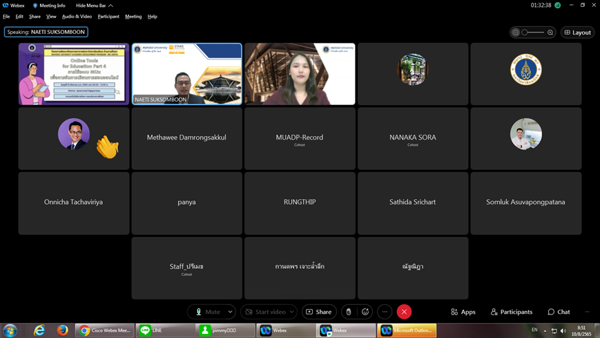Open the Audio & Video menu
Image resolution: width=600 pixels, height=338 pixels.
point(77,17)
